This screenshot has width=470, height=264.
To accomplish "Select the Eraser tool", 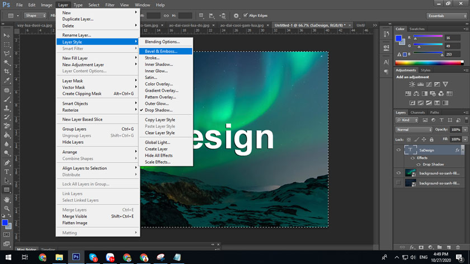I will (x=7, y=126).
